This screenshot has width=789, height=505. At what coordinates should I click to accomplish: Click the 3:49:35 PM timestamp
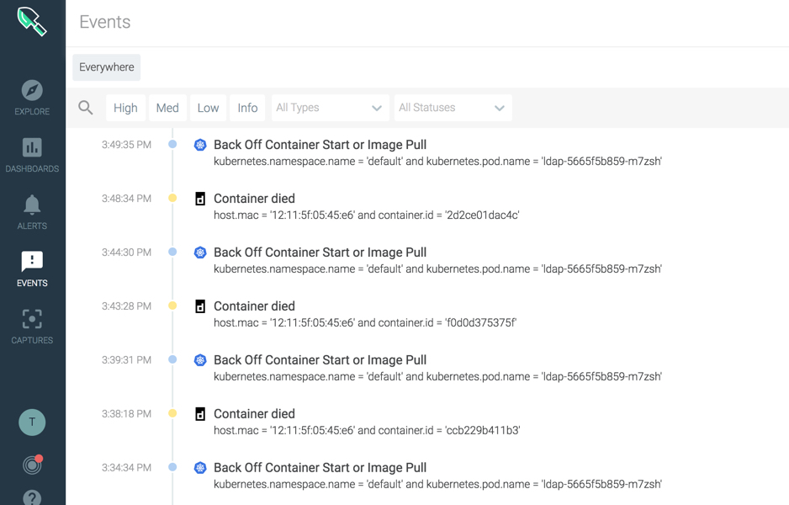point(126,145)
